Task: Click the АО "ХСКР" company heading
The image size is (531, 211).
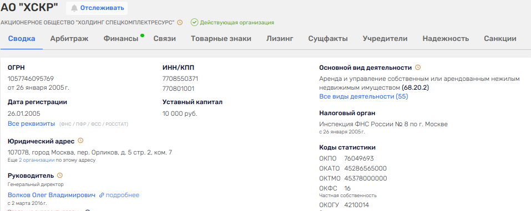Action: coord(29,7)
